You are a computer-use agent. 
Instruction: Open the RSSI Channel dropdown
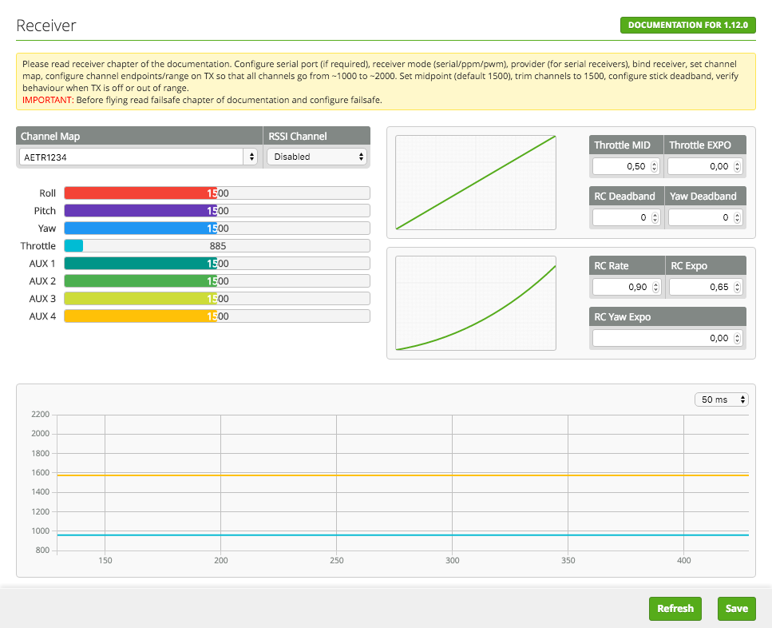317,157
